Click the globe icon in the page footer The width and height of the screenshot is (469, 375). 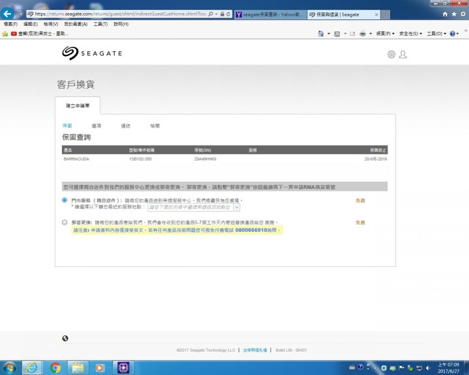[65, 339]
